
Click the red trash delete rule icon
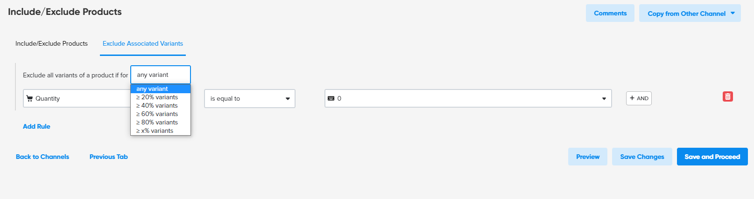click(727, 96)
